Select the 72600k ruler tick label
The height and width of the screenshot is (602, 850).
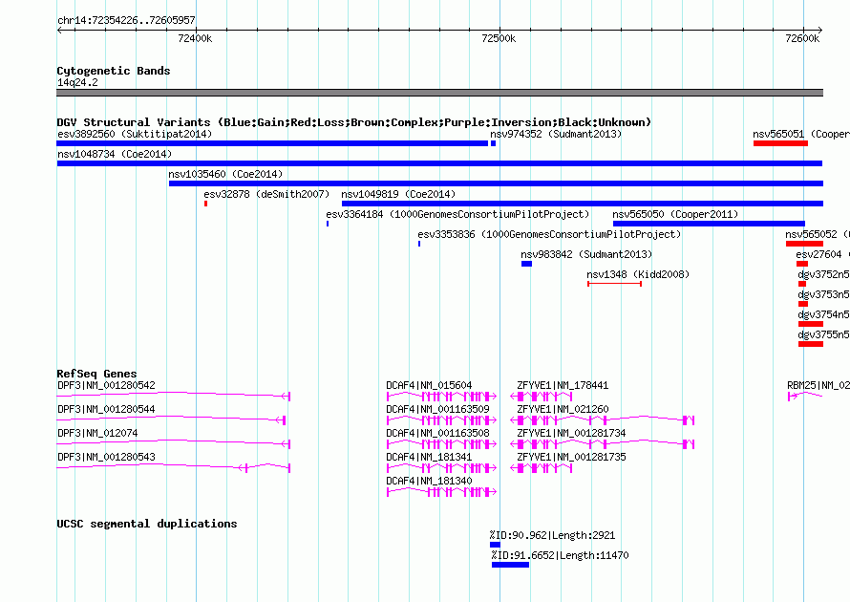click(x=802, y=38)
